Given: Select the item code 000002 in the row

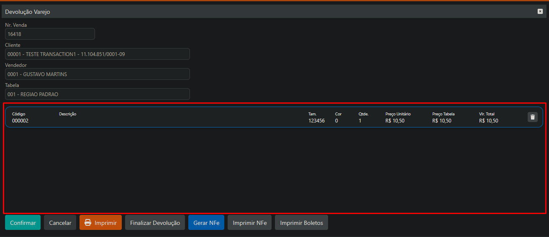Looking at the screenshot, I should 20,121.
